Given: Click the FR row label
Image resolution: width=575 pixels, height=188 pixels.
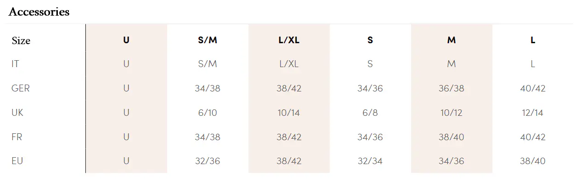Looking at the screenshot, I should 17,137.
